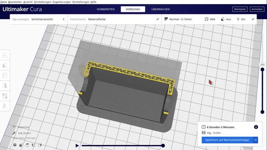Click the info icon in print time panel
The height and width of the screenshot is (150, 267).
click(x=256, y=127)
